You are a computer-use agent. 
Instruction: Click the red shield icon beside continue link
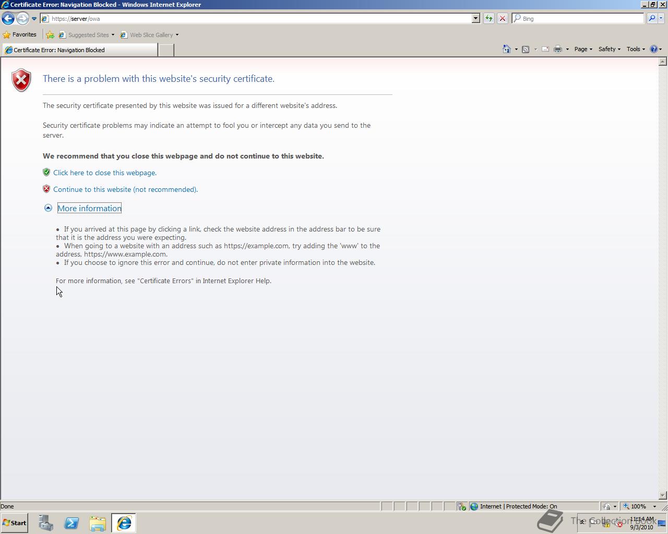[46, 189]
